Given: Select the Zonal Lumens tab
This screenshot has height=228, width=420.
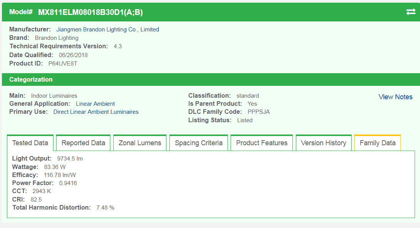Looking at the screenshot, I should point(140,143).
